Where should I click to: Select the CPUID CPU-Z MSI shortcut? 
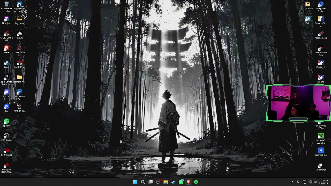click(6, 36)
